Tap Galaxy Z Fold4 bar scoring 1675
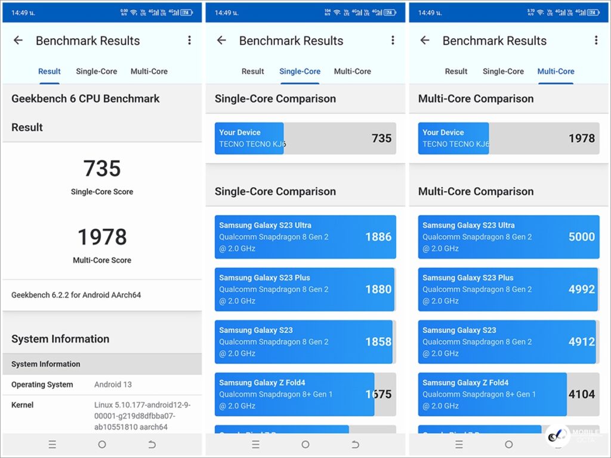611x458 pixels. [305, 394]
